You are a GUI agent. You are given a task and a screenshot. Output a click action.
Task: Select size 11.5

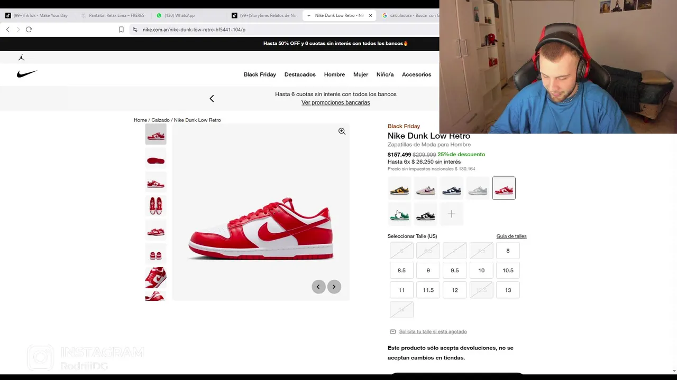428,290
